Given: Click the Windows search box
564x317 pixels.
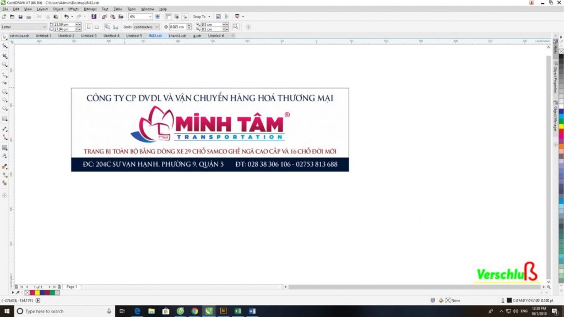Looking at the screenshot, I should [x=65, y=311].
